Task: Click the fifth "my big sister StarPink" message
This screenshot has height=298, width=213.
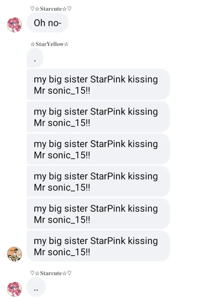Action: (98, 214)
